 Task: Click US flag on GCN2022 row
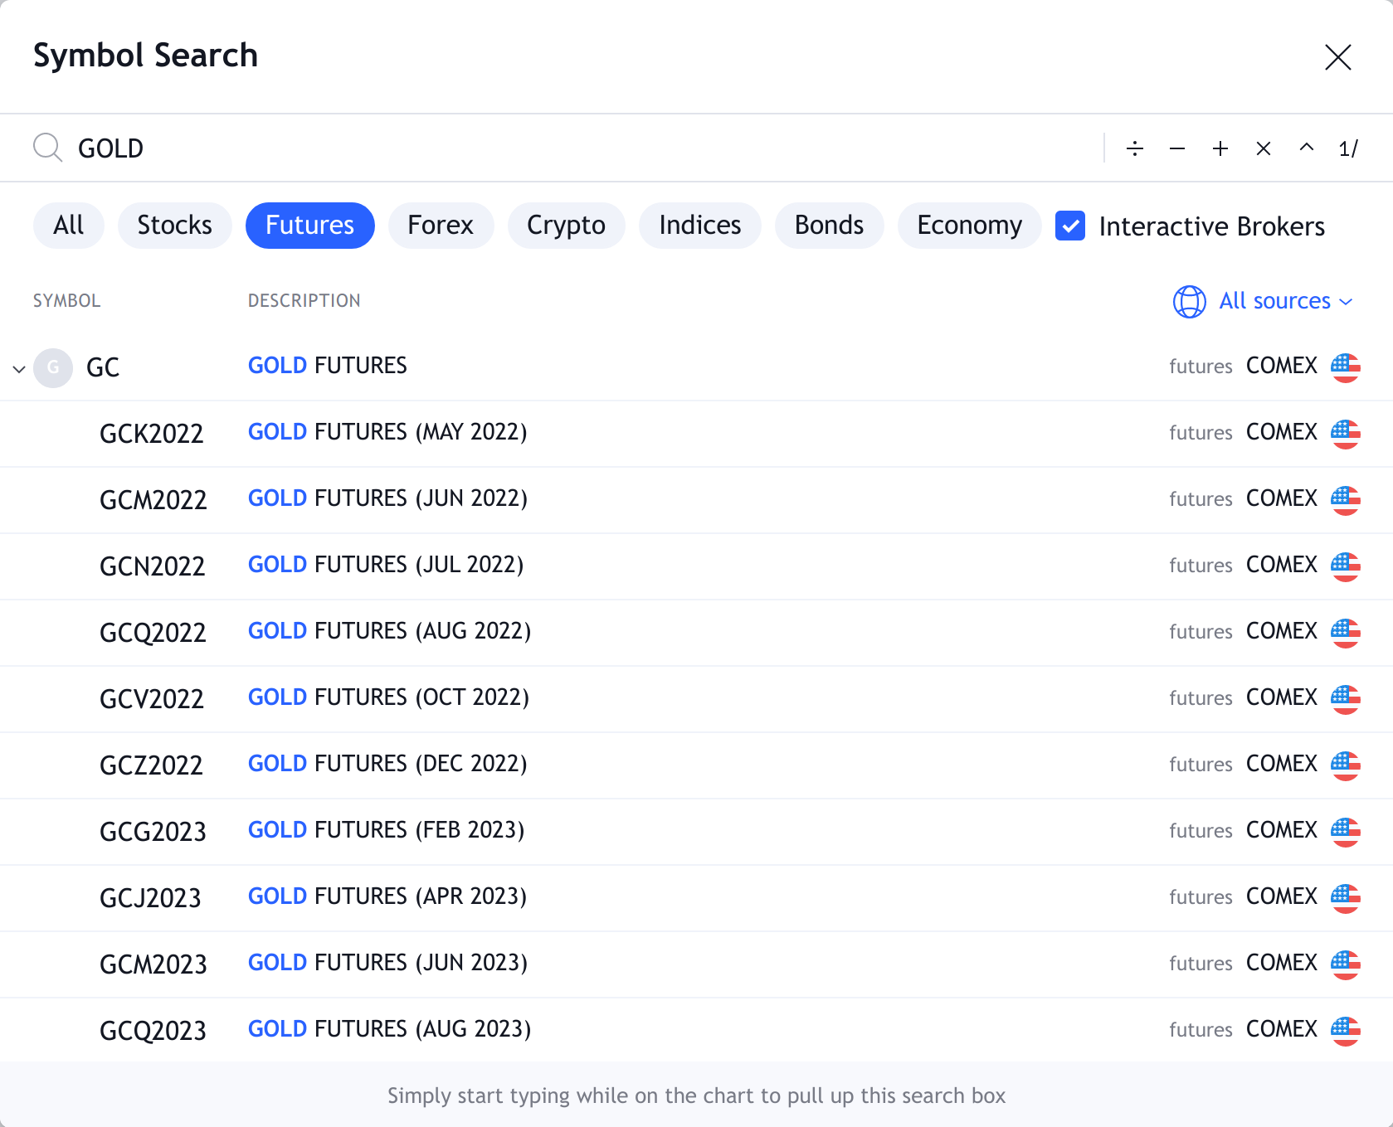click(1345, 566)
